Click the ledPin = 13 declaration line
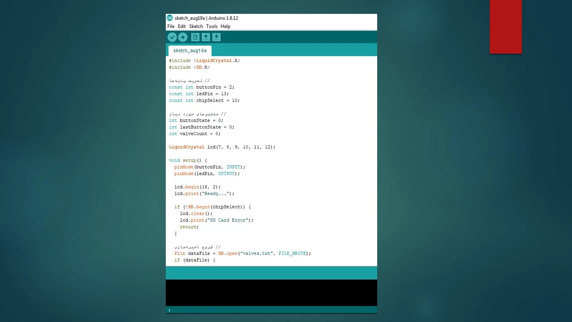Image resolution: width=572 pixels, height=322 pixels. coord(199,94)
